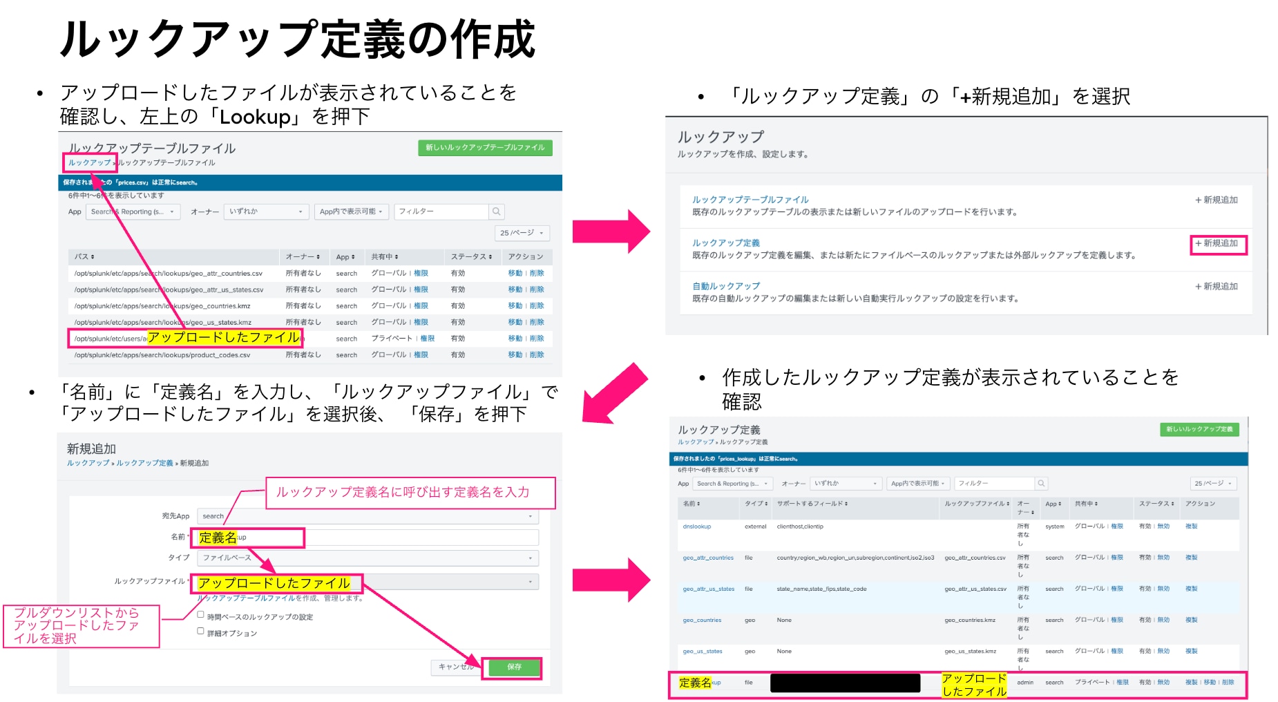Click 名前 input field in add-new form
The image size is (1278, 702).
(368, 537)
